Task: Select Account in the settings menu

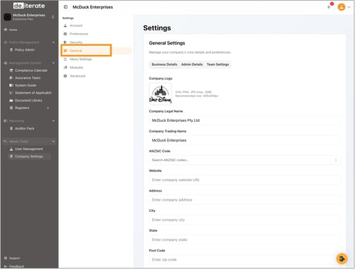Action: point(76,25)
